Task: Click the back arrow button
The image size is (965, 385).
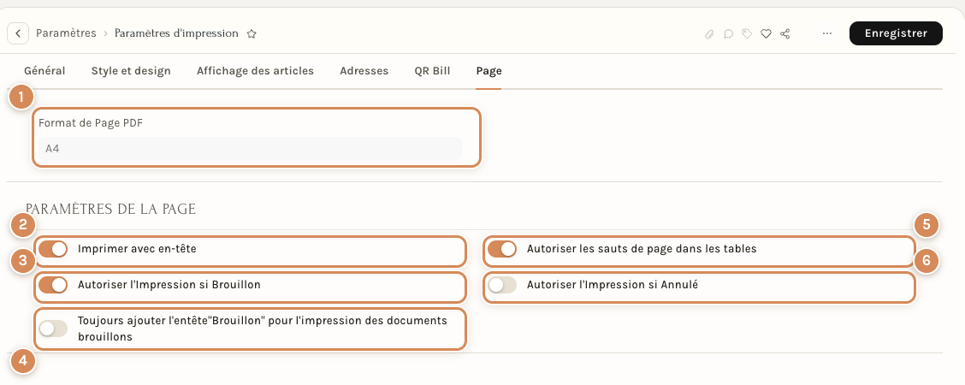Action: click(x=18, y=33)
